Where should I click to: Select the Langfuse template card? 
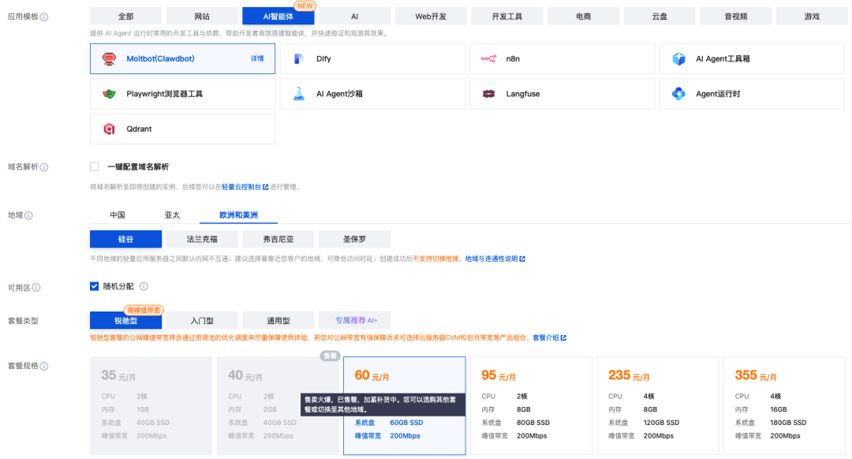[562, 94]
